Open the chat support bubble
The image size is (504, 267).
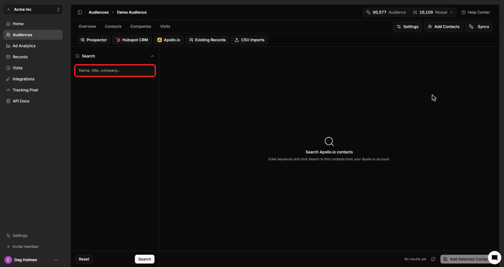pos(495,258)
